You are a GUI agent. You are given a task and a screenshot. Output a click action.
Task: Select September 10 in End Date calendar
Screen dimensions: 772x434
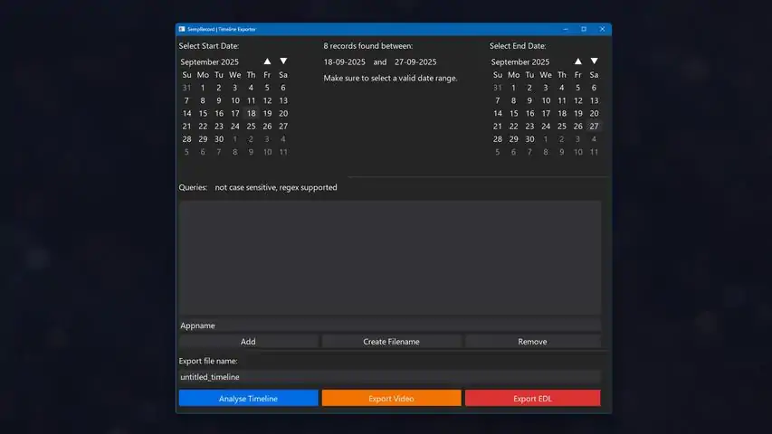(546, 100)
